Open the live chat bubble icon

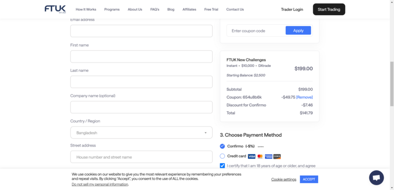click(376, 178)
